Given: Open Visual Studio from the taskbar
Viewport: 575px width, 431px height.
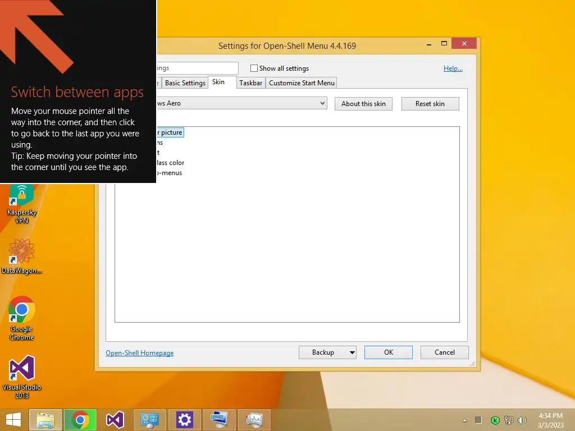Looking at the screenshot, I should [x=115, y=420].
